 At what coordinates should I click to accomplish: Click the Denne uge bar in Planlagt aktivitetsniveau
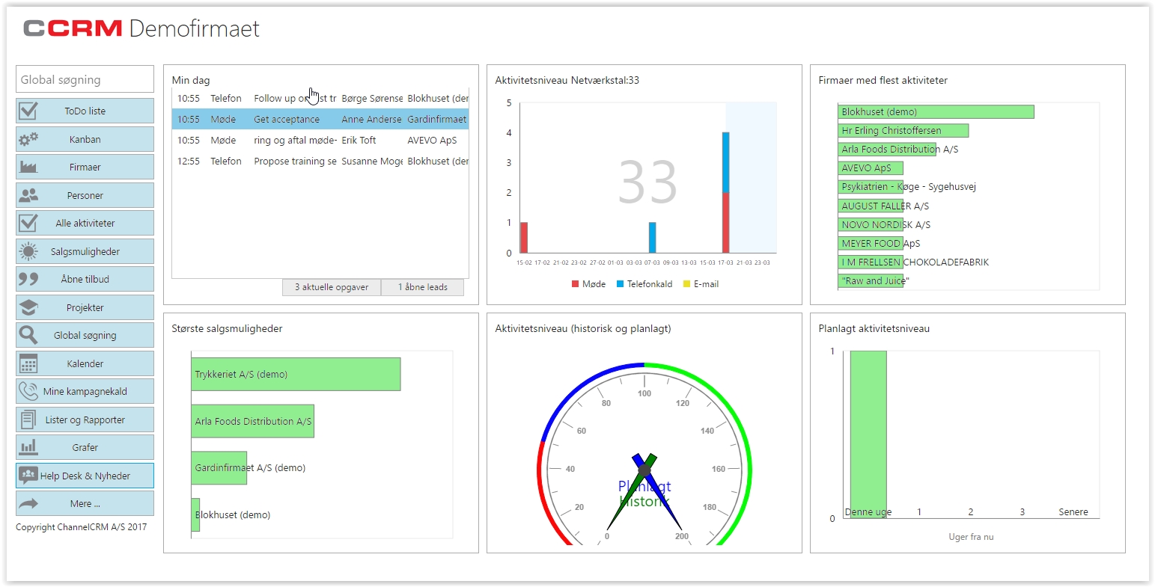[x=868, y=434]
